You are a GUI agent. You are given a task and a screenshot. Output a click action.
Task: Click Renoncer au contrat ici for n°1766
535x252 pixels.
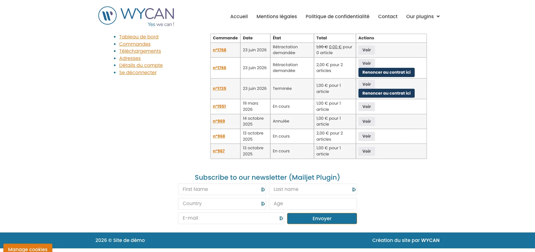click(386, 72)
